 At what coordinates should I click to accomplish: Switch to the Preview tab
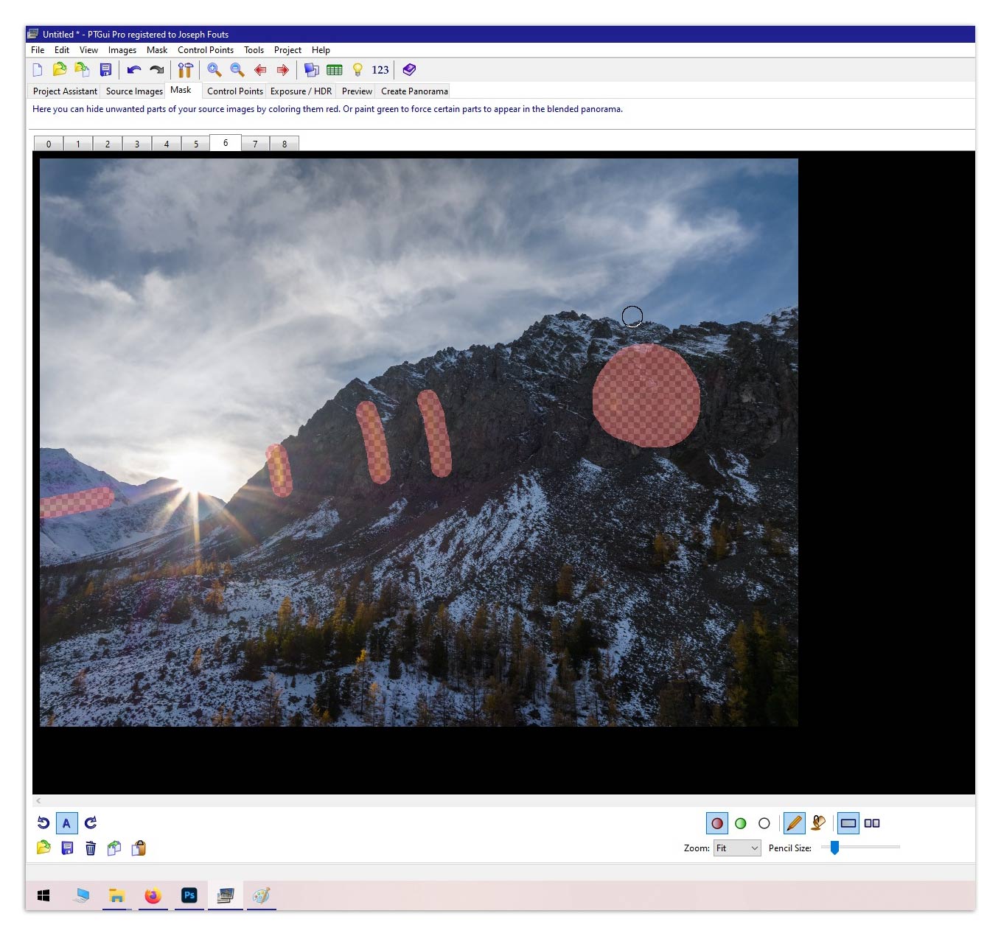357,91
